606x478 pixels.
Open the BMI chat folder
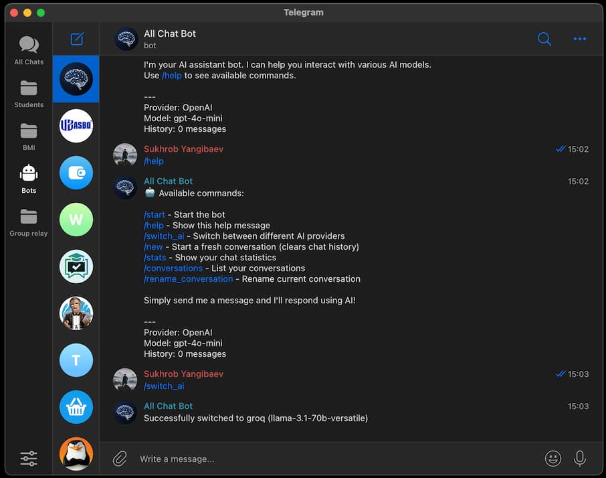click(29, 137)
